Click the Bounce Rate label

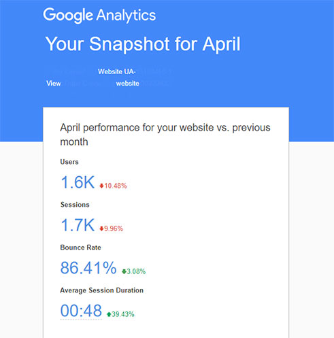pyautogui.click(x=81, y=248)
